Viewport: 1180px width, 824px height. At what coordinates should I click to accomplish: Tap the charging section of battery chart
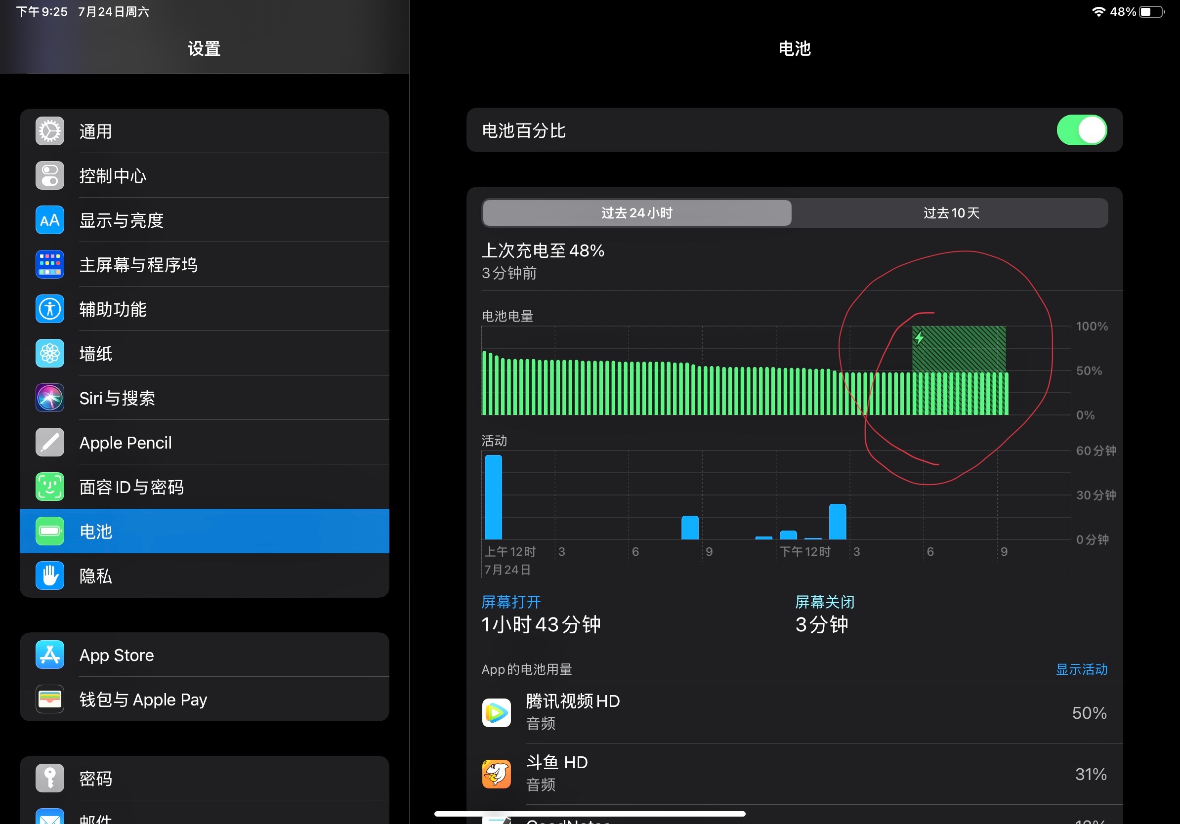point(959,349)
